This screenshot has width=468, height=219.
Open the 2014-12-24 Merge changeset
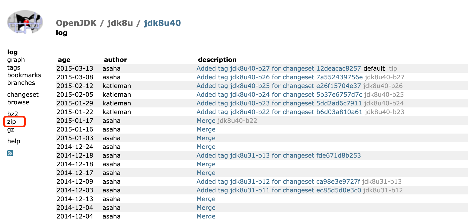(206, 147)
